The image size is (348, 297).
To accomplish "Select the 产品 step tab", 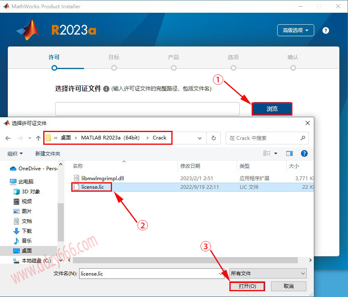I will [x=173, y=58].
